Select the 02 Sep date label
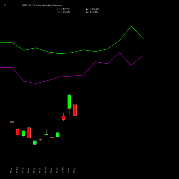 coord(34,170)
